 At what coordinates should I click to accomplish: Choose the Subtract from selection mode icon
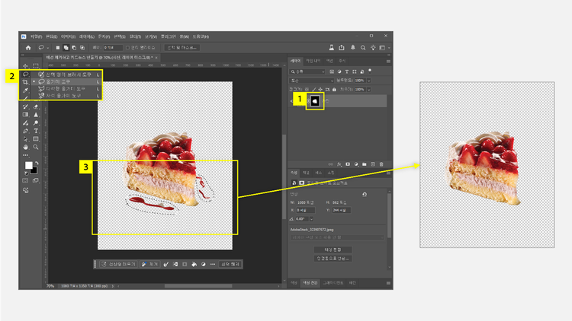coord(74,48)
